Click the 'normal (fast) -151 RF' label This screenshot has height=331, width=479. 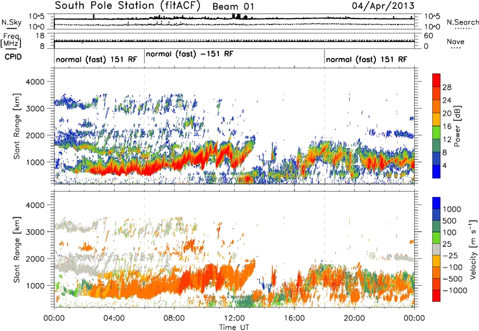tap(190, 54)
